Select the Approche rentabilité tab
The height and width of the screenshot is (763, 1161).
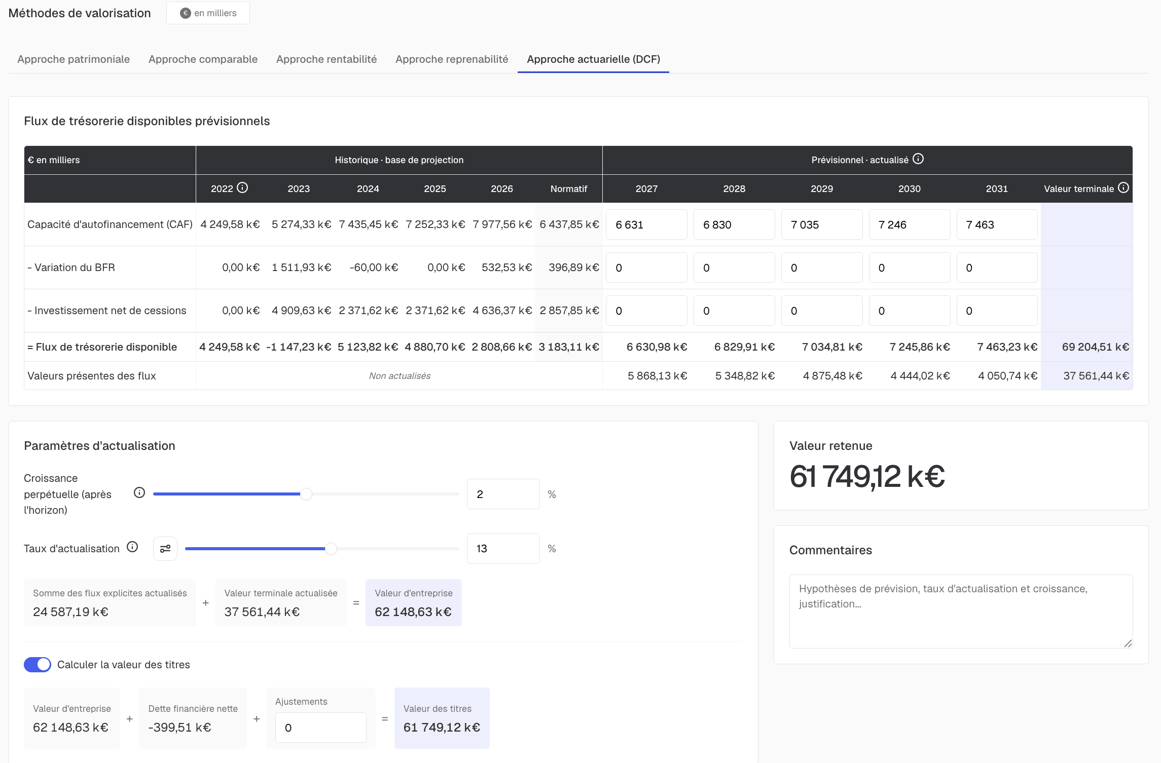coord(326,59)
